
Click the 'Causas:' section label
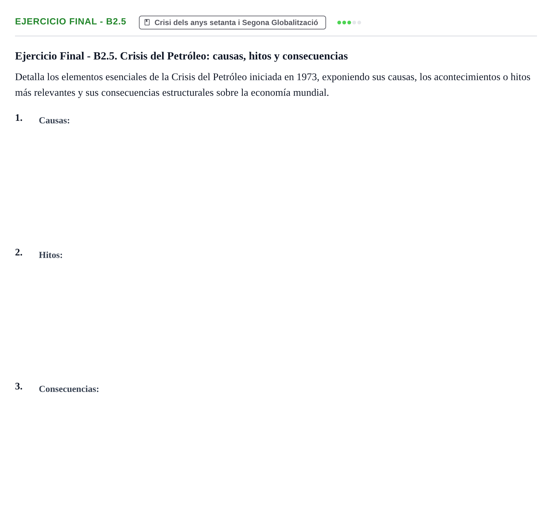point(54,121)
